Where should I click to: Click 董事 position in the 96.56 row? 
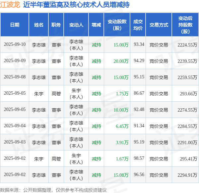pyautogui.click(x=56, y=175)
